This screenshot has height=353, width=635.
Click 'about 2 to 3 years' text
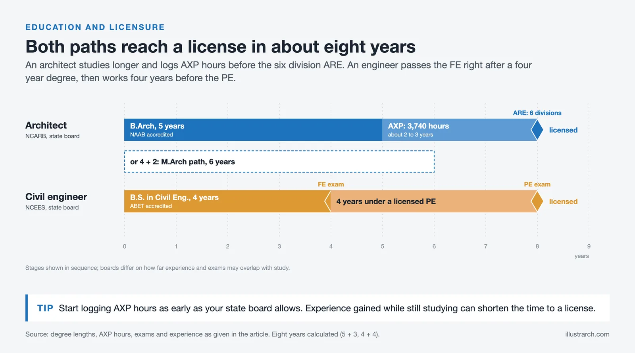coord(410,135)
